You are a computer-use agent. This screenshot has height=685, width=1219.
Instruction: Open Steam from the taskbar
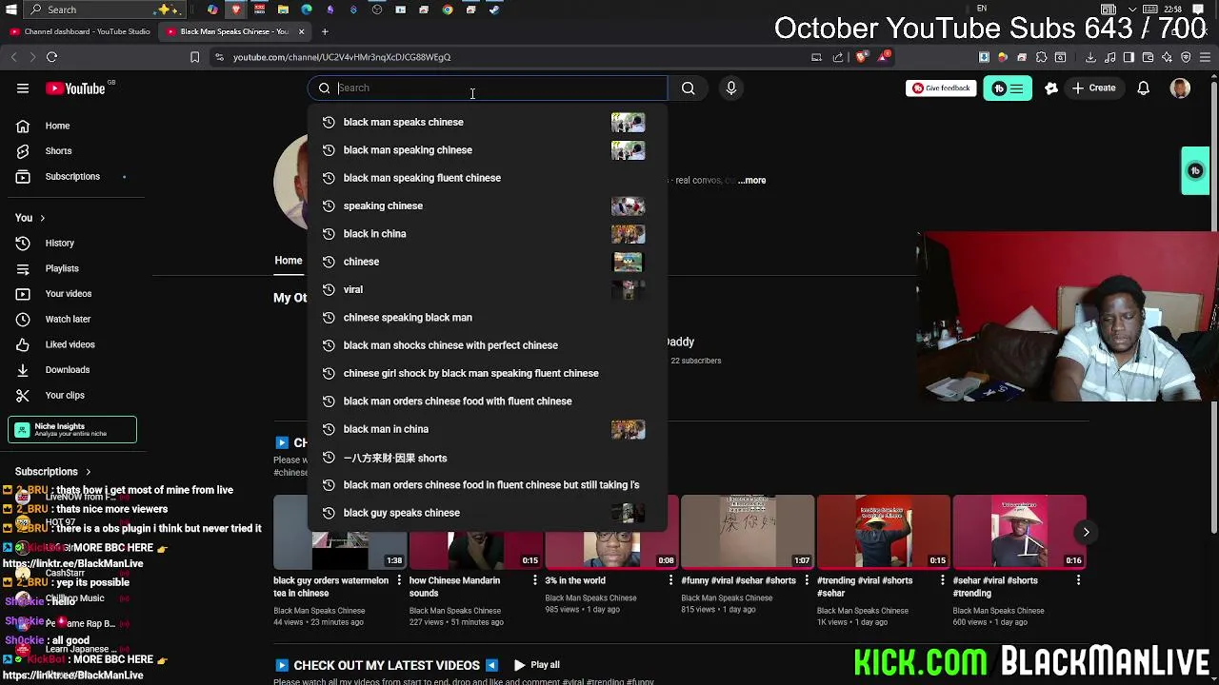[x=494, y=10]
